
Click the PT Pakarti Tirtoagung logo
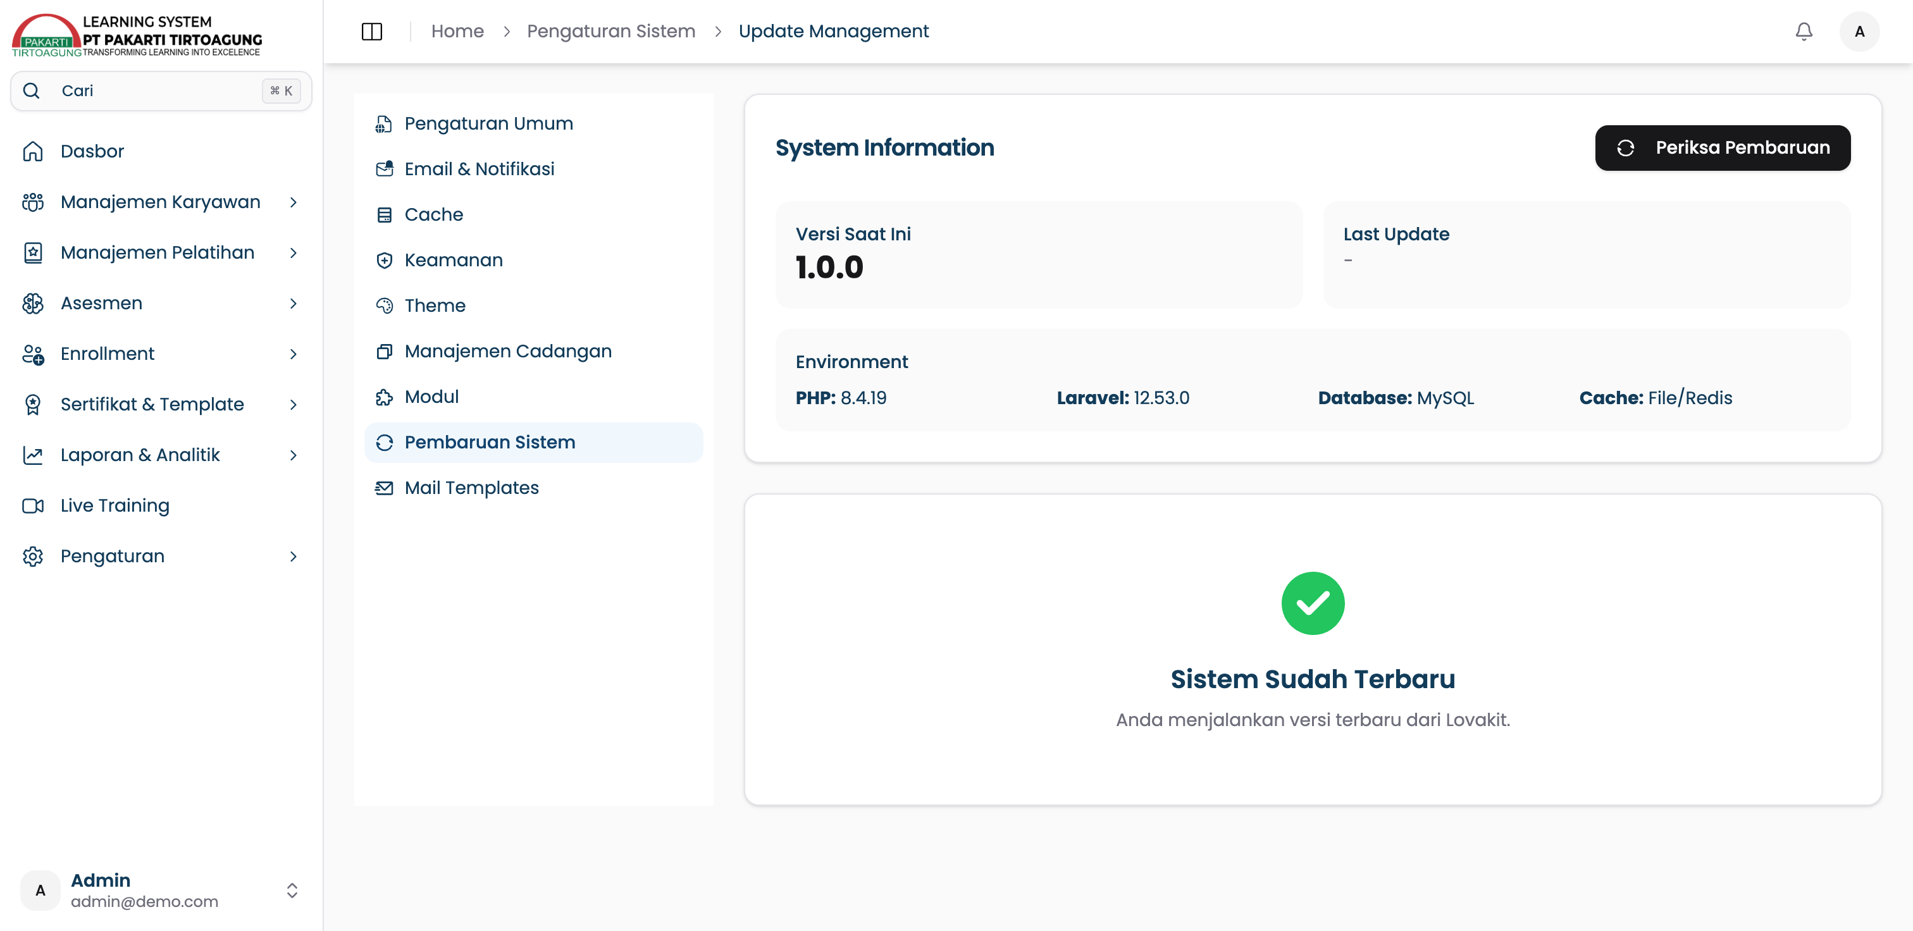pos(137,35)
